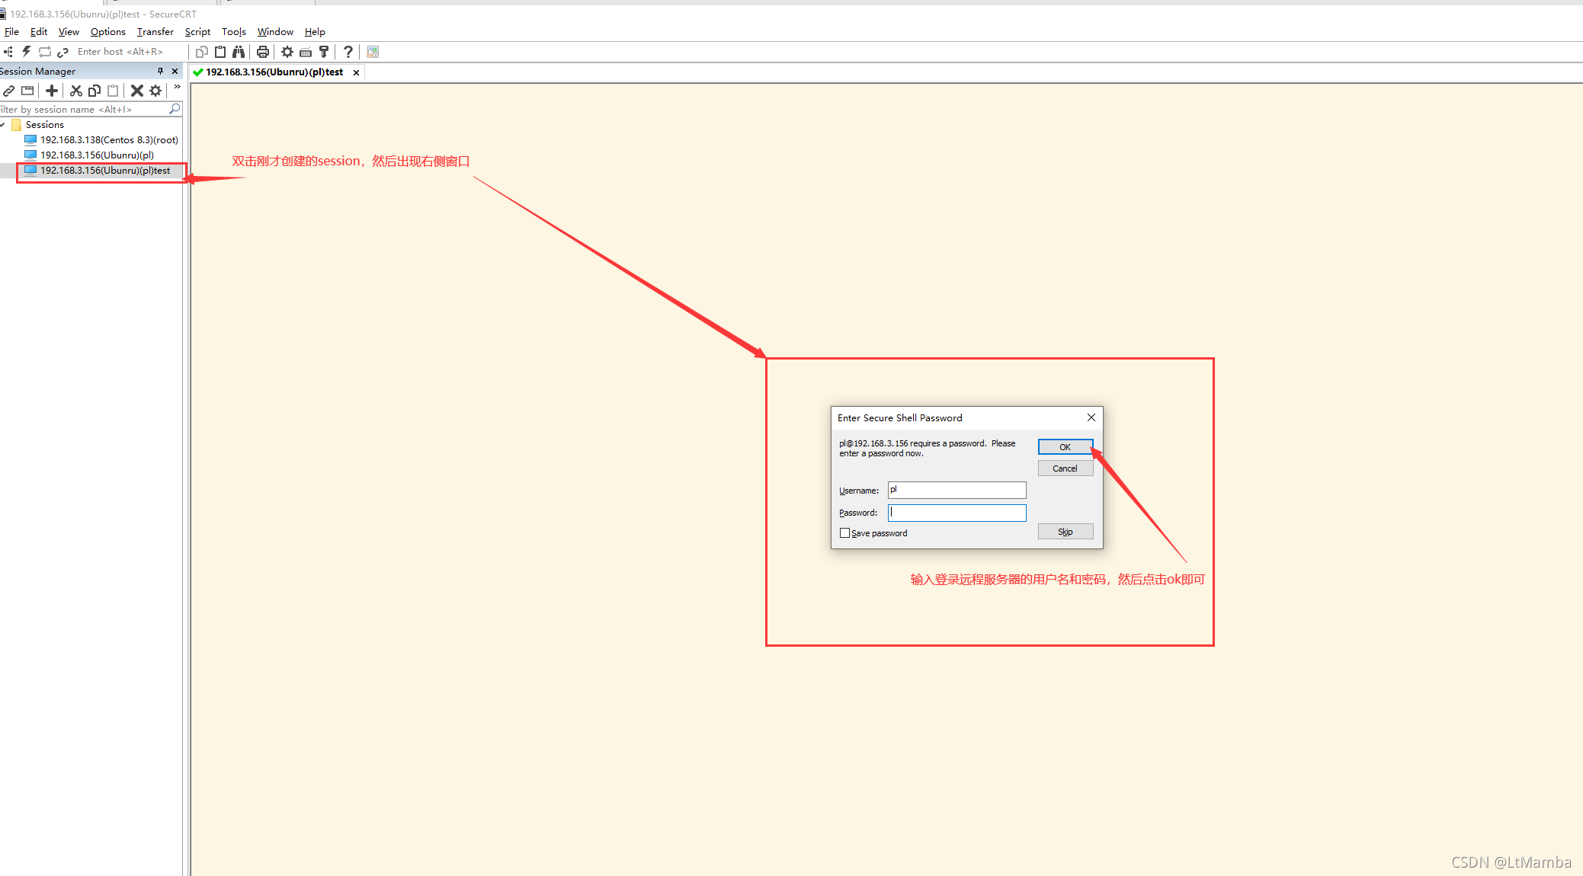Open Session Options gear in main toolbar
The height and width of the screenshot is (876, 1583).
coord(287,52)
